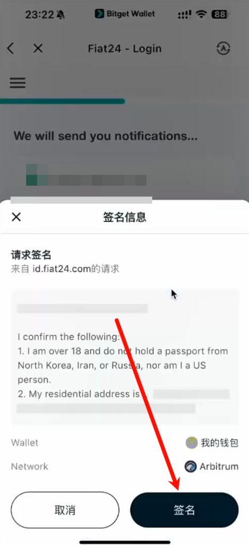Close the Fiat24 Login page

click(x=37, y=48)
